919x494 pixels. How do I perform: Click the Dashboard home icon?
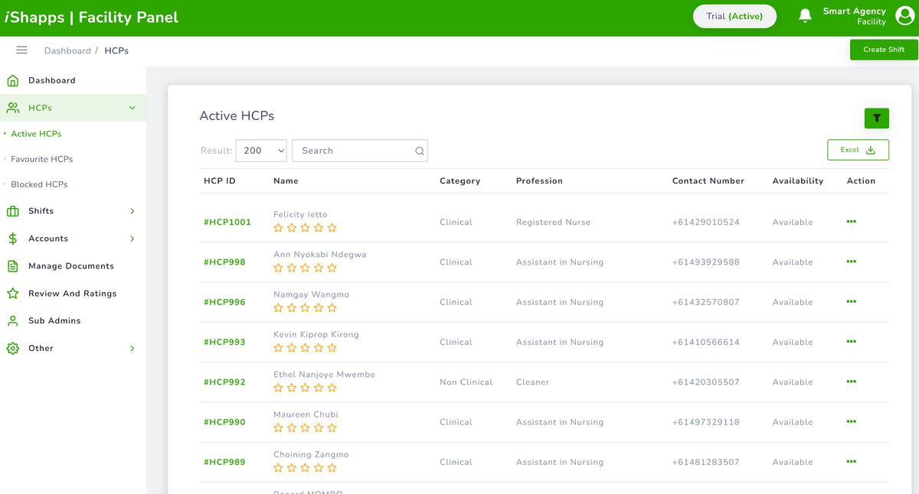[x=12, y=80]
